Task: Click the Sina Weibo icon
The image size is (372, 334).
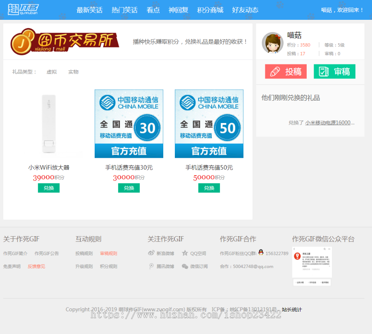Action: 151,253
